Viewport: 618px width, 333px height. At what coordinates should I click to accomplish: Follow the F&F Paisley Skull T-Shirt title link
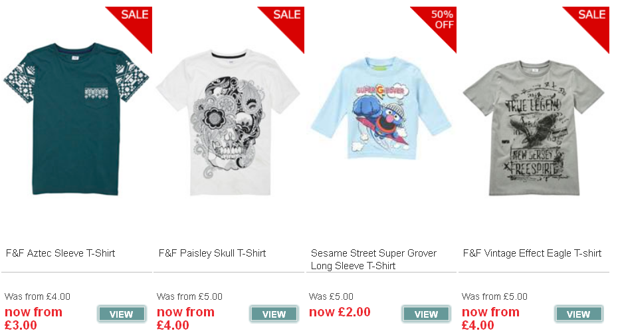[212, 253]
